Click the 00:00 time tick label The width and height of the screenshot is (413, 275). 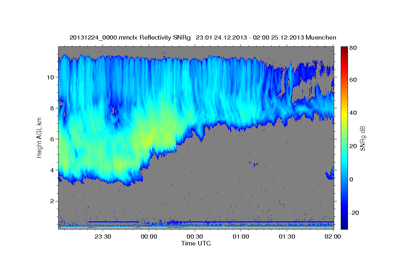[149, 237]
